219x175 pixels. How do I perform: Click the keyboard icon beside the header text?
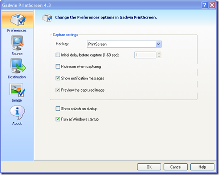point(47,18)
